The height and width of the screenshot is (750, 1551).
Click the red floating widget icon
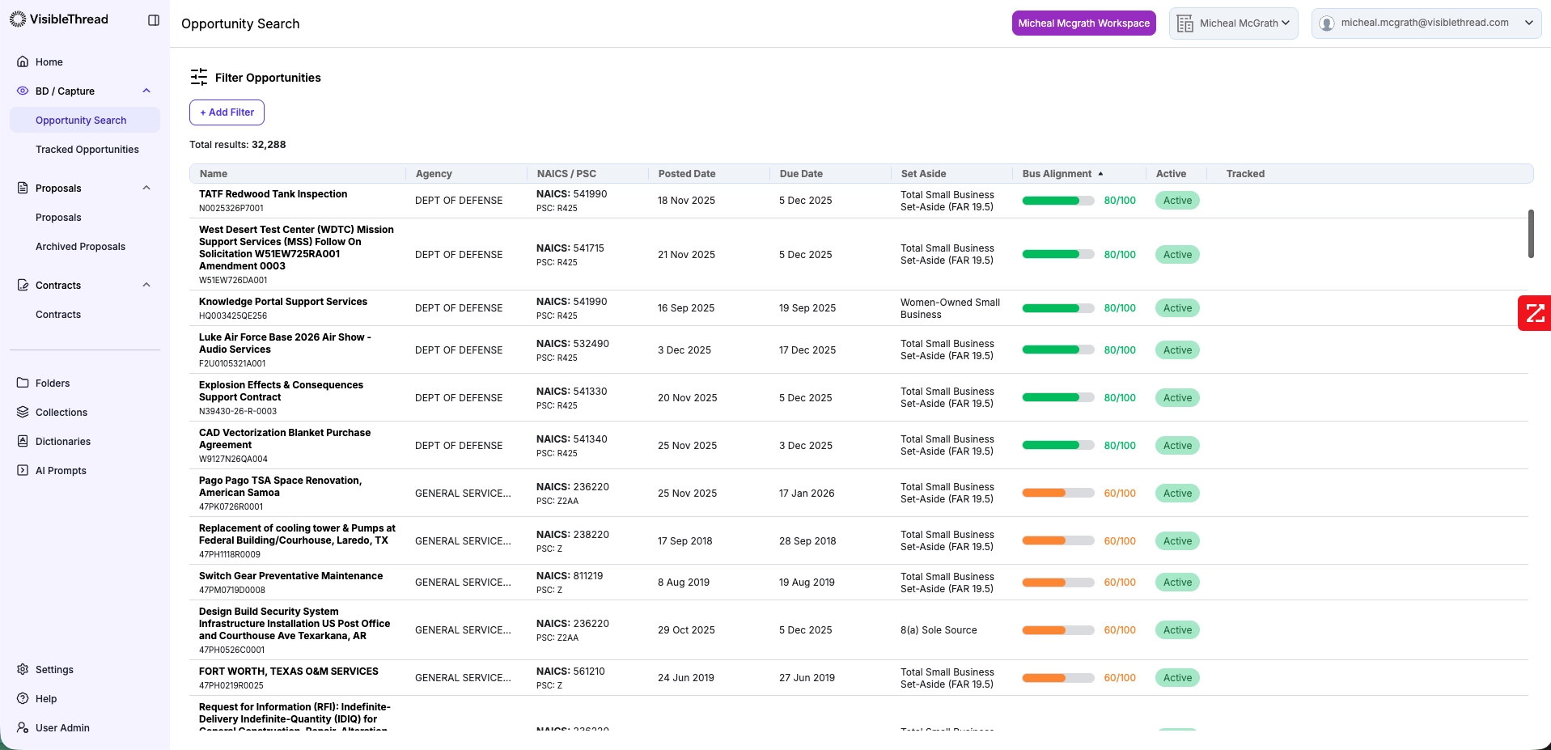click(x=1534, y=313)
